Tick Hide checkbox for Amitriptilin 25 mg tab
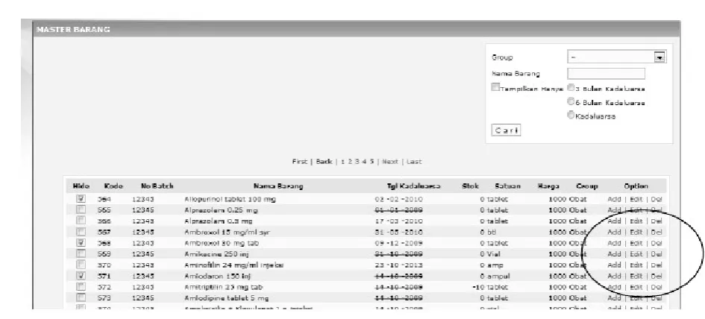 click(81, 287)
